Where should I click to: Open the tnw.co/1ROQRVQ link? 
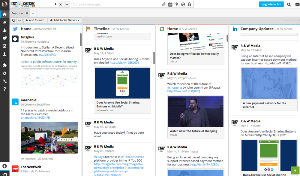click(x=184, y=91)
